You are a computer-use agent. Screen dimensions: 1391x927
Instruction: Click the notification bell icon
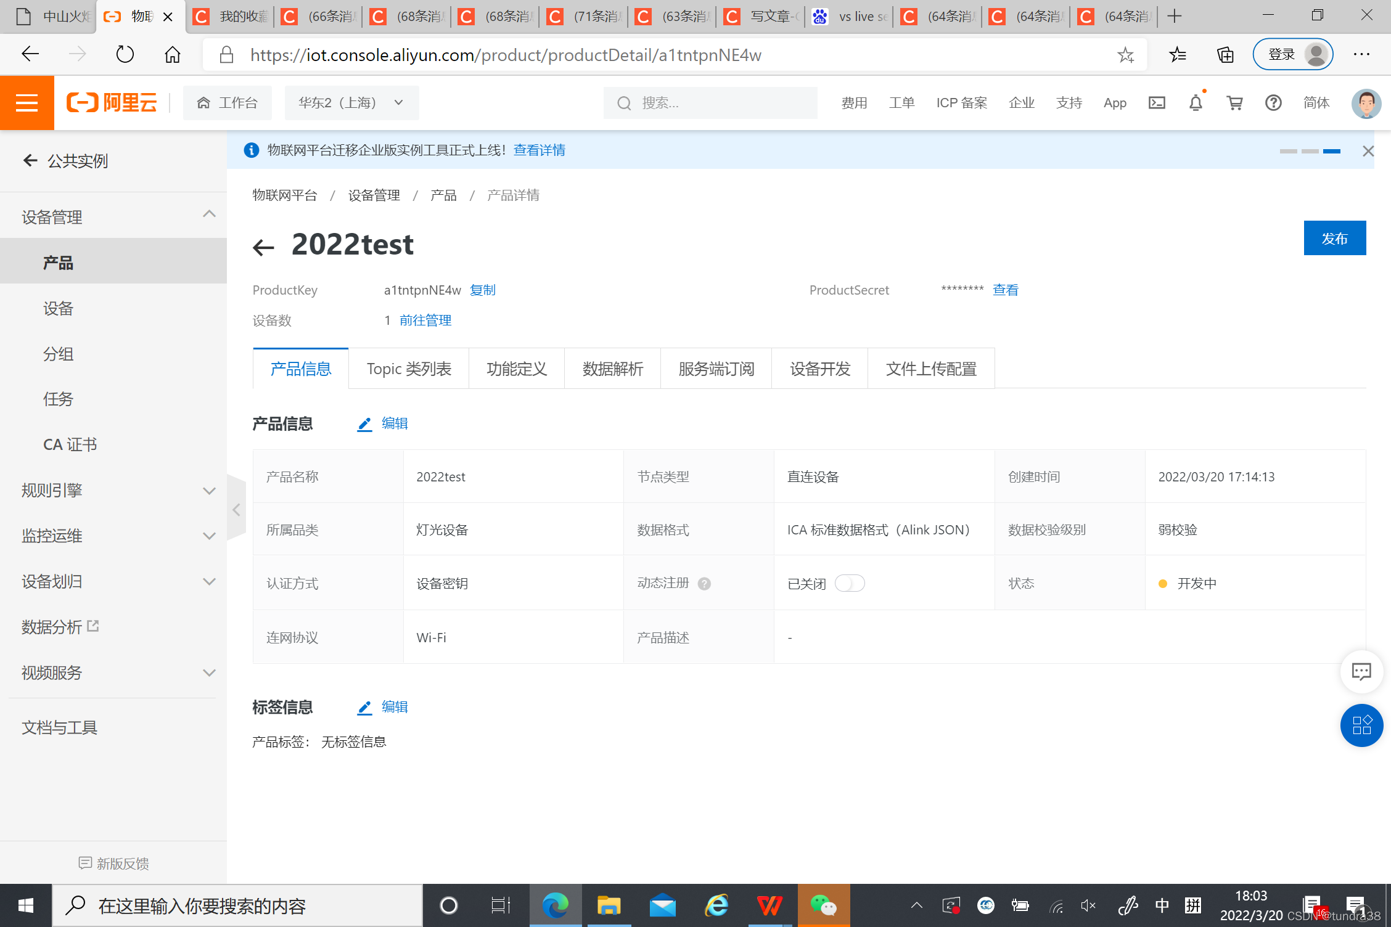1196,103
